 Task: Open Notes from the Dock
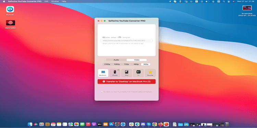tap(59, 124)
